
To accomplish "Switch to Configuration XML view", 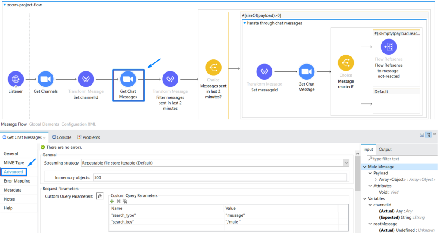I will 79,124.
